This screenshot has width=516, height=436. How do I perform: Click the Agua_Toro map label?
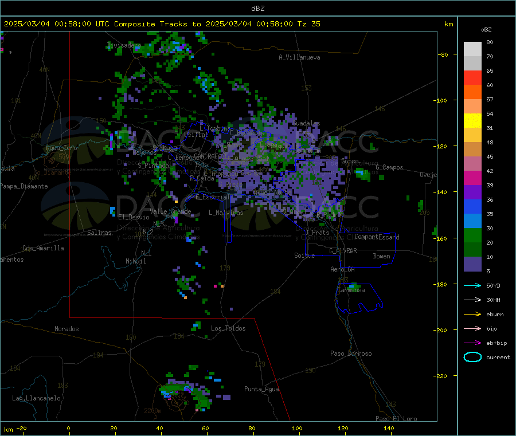[x=61, y=148]
